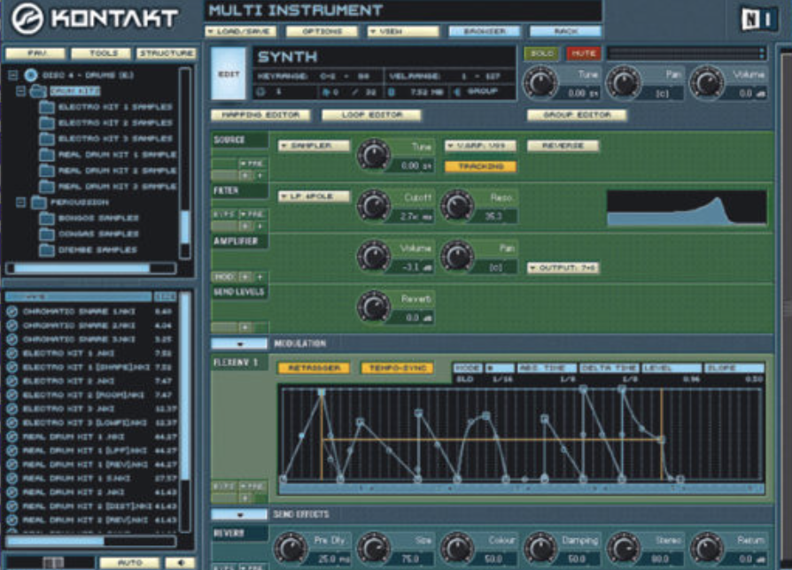The height and width of the screenshot is (570, 792).
Task: Collapse the Disc 4 Drums tree node
Action: 13,75
